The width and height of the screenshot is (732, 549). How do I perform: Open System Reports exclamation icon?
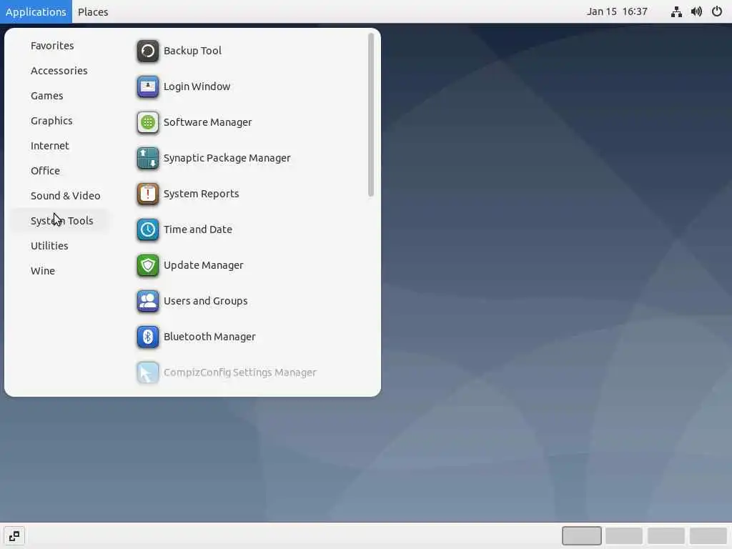147,194
